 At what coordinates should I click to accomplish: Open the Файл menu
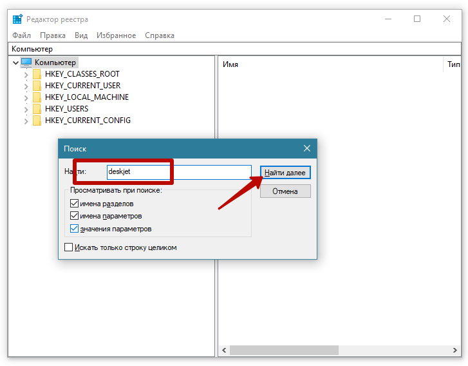pyautogui.click(x=21, y=35)
